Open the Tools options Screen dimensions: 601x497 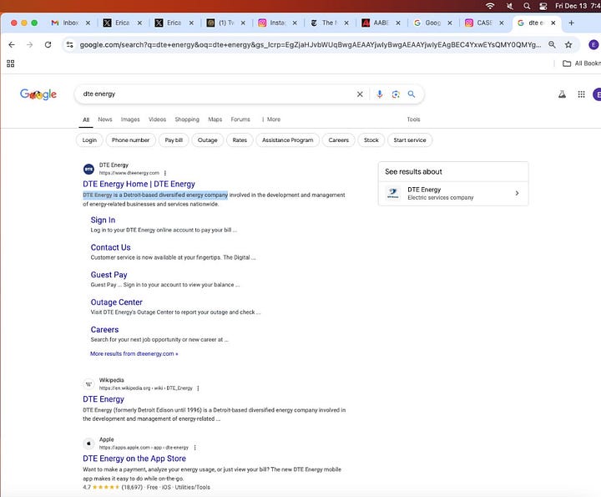tap(413, 119)
